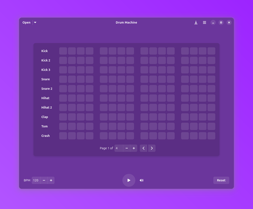Click the Open button
Viewport: 253px width, 209px height.
tap(26, 22)
